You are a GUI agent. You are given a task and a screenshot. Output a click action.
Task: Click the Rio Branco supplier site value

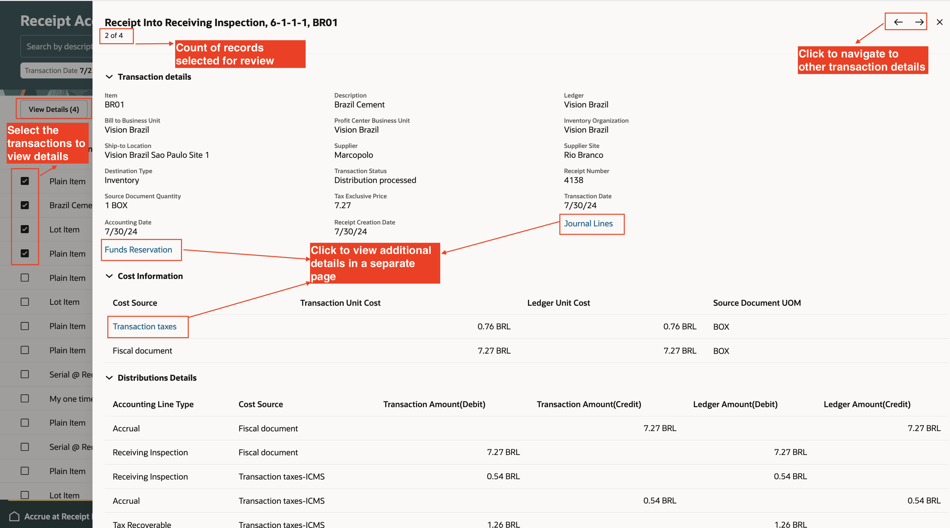point(583,155)
